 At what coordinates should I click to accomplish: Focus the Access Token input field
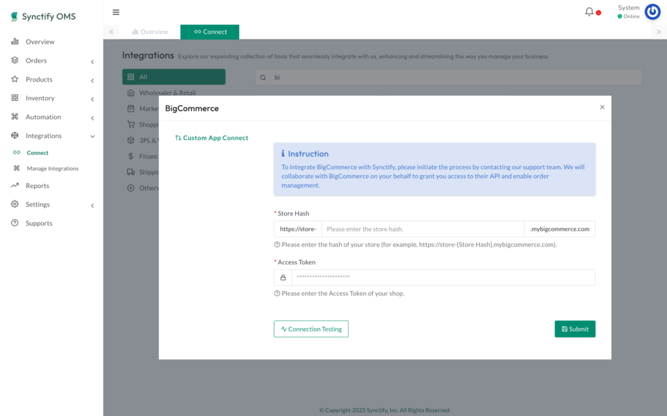point(443,277)
